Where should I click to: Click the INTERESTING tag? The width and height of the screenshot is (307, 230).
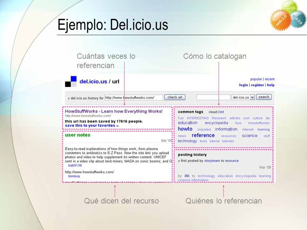[x=198, y=118]
